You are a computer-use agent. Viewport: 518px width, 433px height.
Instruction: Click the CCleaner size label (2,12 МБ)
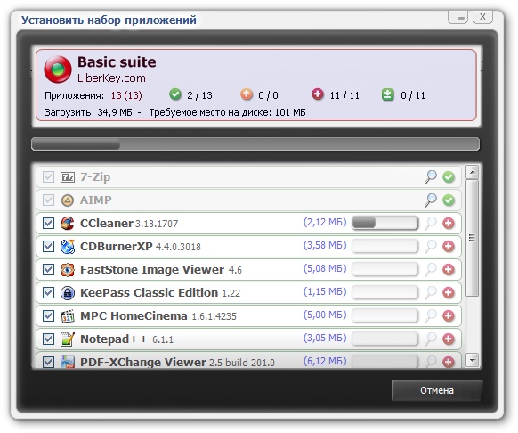(325, 222)
